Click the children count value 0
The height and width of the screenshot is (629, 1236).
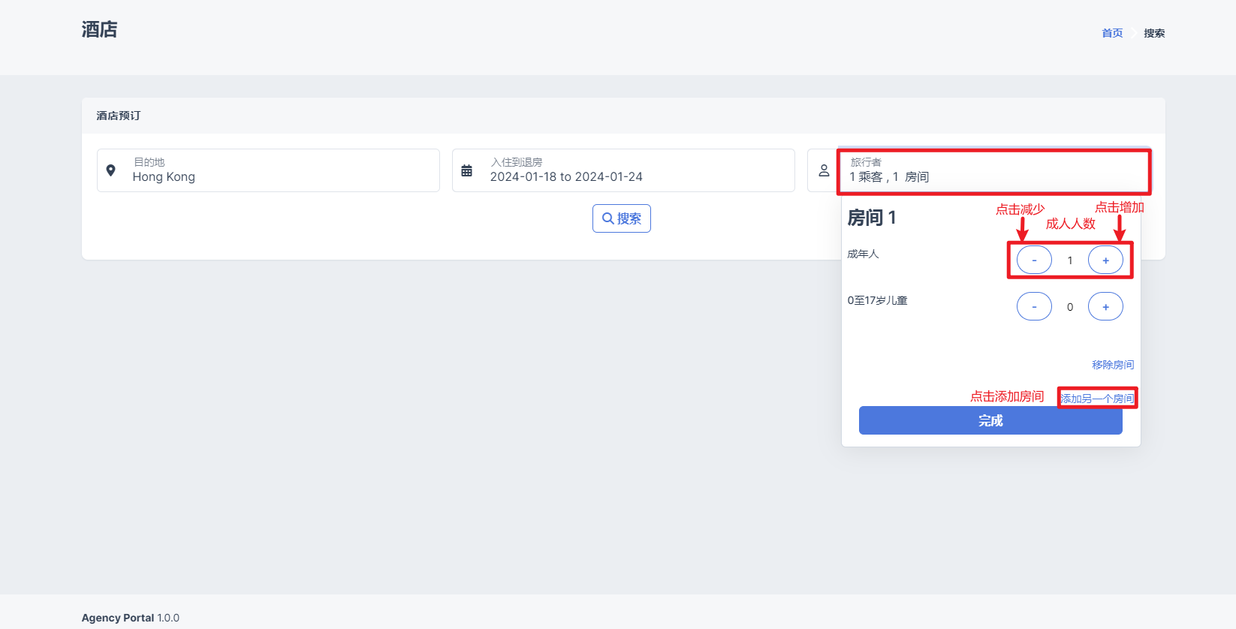(x=1070, y=307)
